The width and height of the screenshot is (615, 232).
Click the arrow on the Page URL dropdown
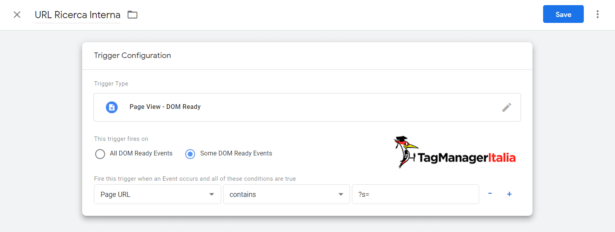click(x=212, y=195)
